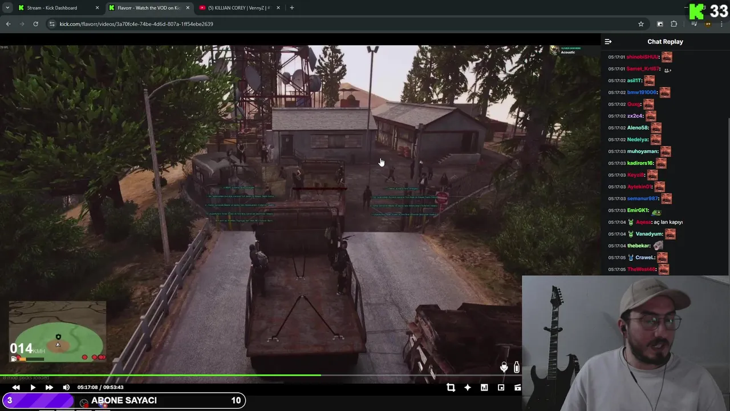
Task: Switch to Flavorr VOD on Kick tab
Action: click(148, 8)
